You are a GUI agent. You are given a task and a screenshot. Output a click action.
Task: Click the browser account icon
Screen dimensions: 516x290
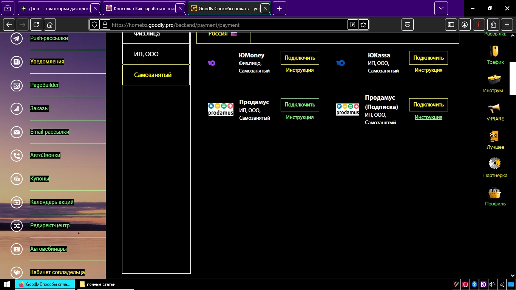465,25
